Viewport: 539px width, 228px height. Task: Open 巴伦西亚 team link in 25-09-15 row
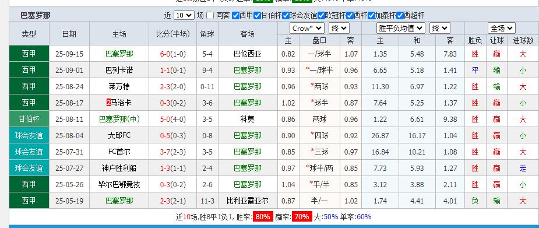(x=248, y=54)
